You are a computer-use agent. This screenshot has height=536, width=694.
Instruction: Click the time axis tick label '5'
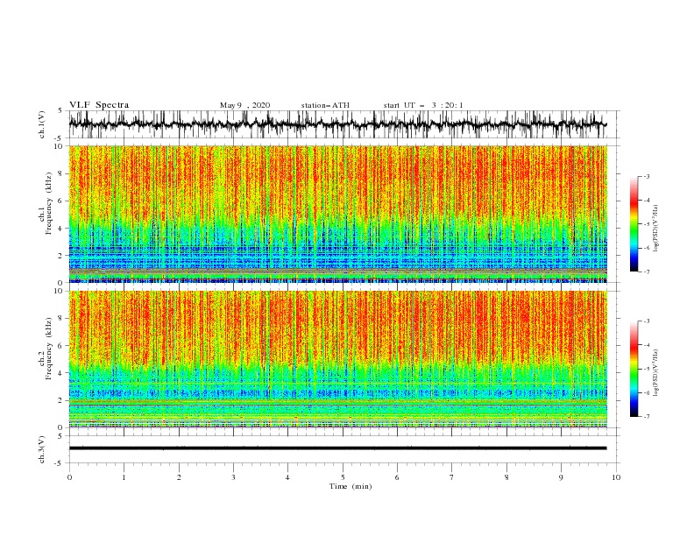[343, 477]
